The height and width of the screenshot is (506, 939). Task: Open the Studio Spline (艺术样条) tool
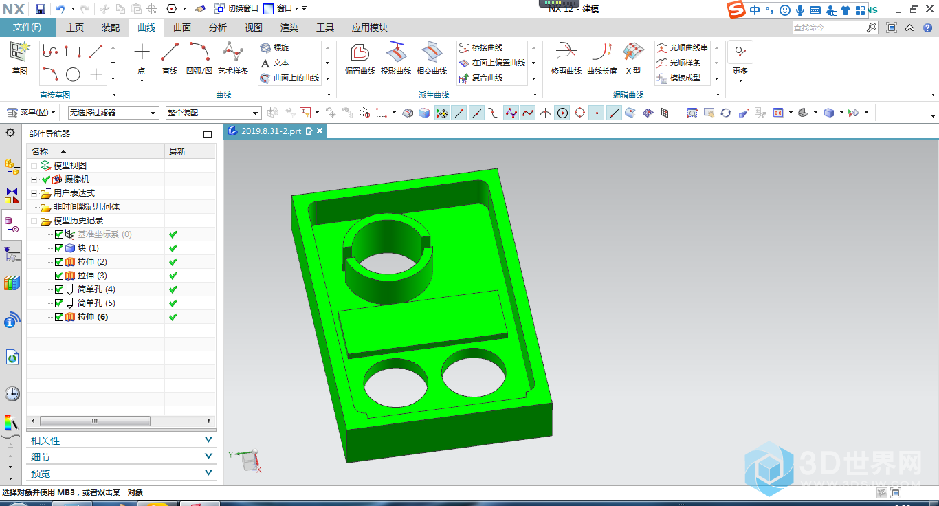[233, 59]
